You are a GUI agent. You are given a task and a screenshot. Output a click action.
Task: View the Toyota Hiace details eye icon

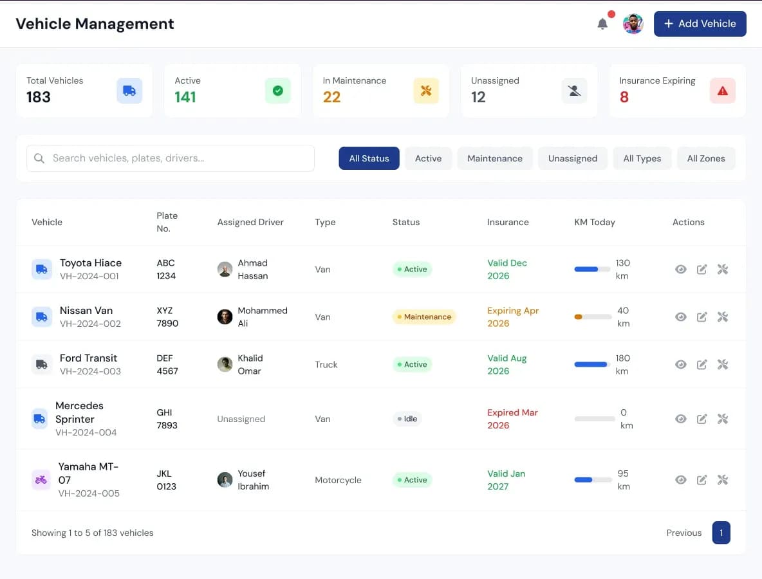pyautogui.click(x=680, y=269)
